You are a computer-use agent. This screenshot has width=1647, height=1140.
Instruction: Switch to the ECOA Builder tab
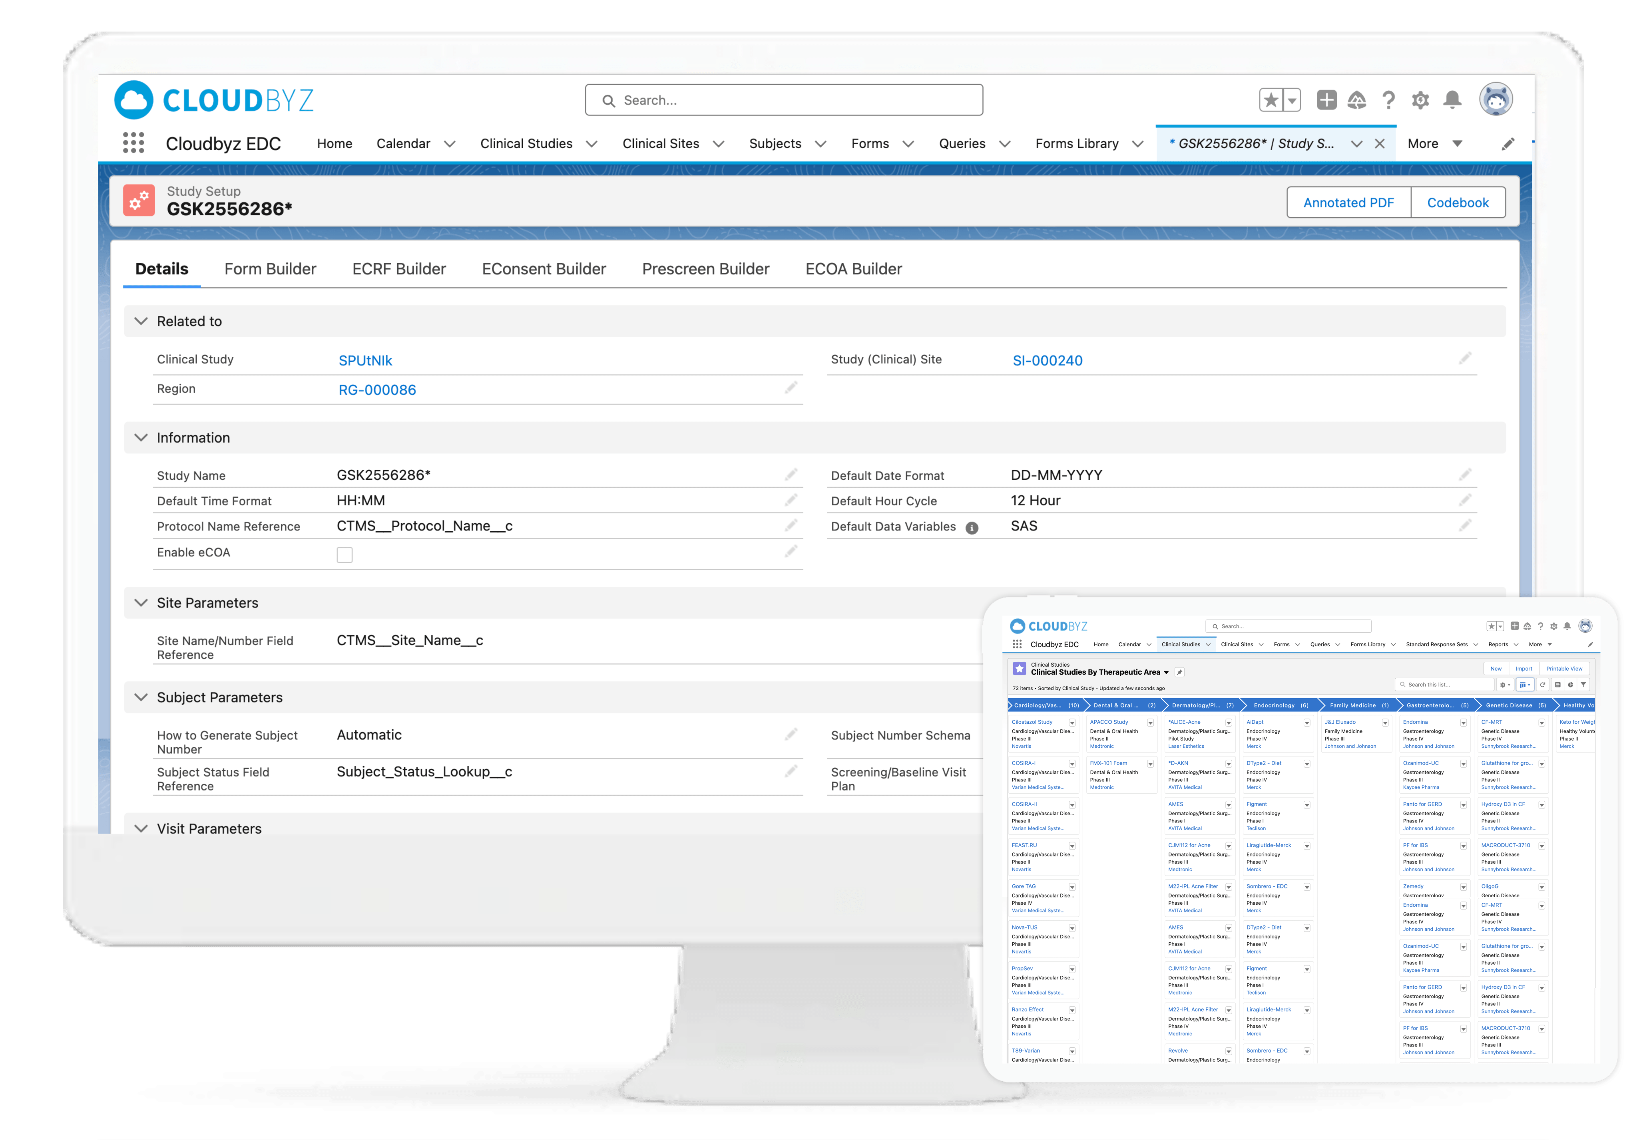853,269
